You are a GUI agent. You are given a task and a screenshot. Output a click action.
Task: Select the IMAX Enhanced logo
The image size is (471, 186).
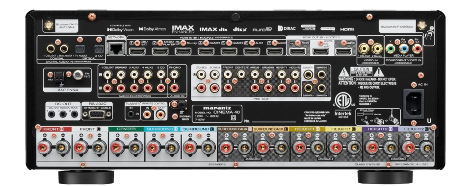point(183,29)
